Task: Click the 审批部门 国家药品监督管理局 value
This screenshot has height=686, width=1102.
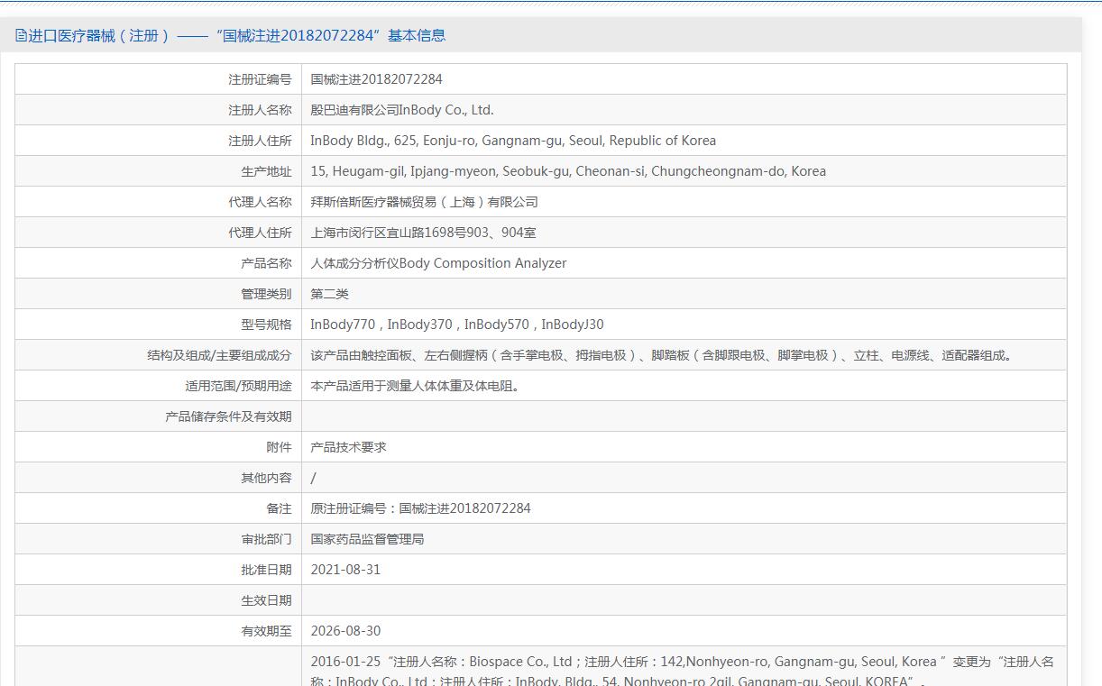Action: click(x=367, y=539)
